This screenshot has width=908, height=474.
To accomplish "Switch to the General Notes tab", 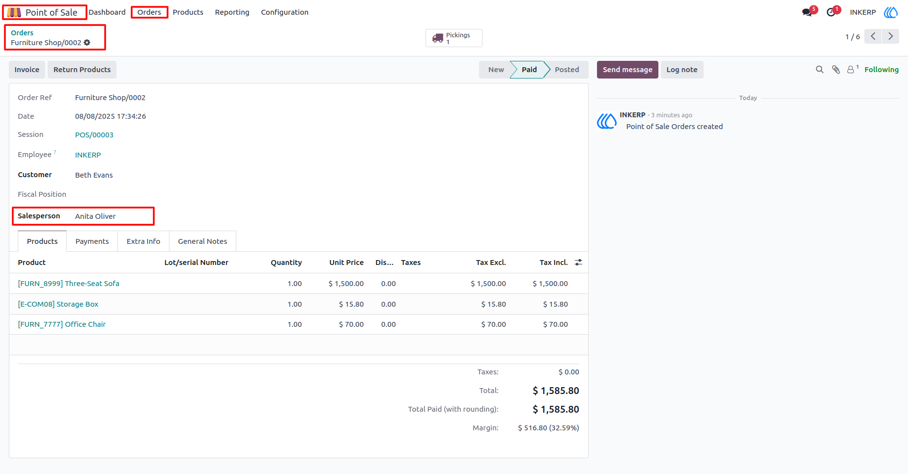I will [202, 241].
